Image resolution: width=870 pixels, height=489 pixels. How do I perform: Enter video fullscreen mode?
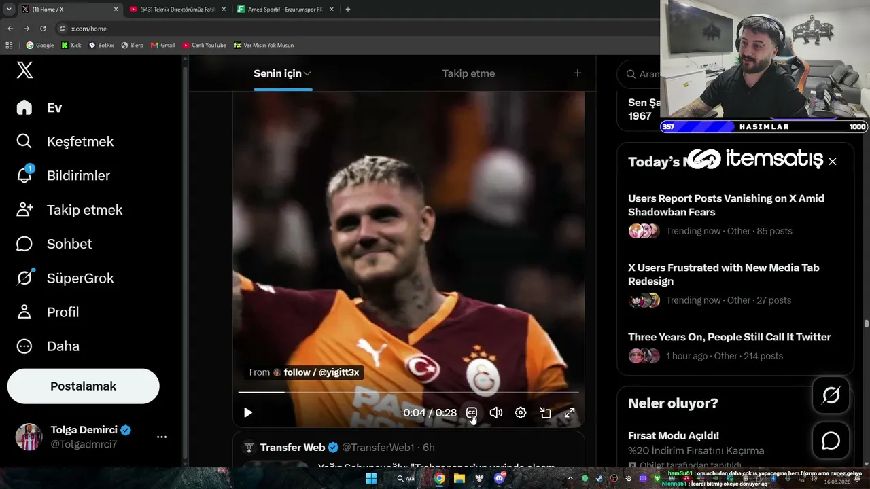coord(570,412)
